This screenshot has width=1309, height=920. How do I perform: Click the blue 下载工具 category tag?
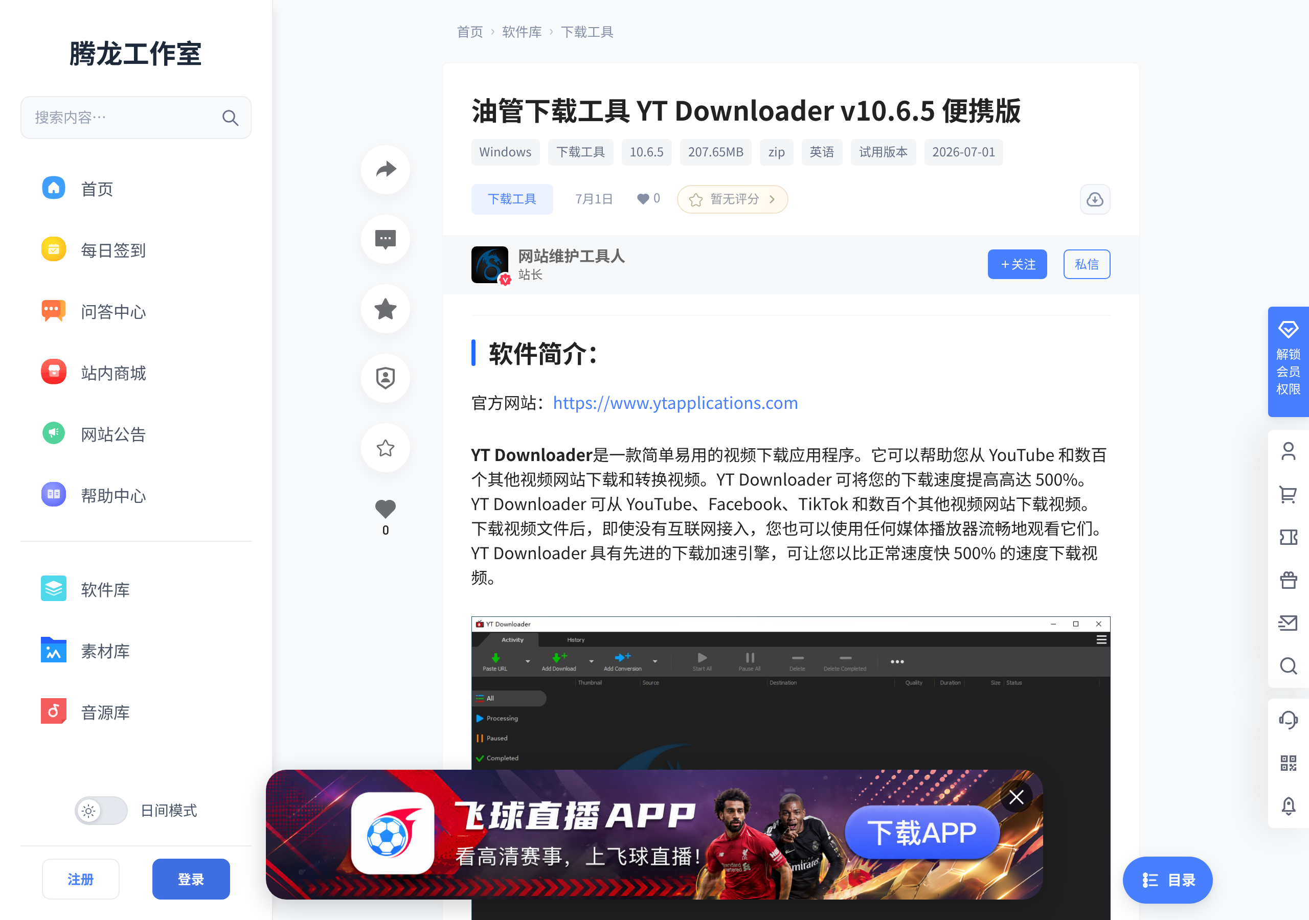(511, 199)
